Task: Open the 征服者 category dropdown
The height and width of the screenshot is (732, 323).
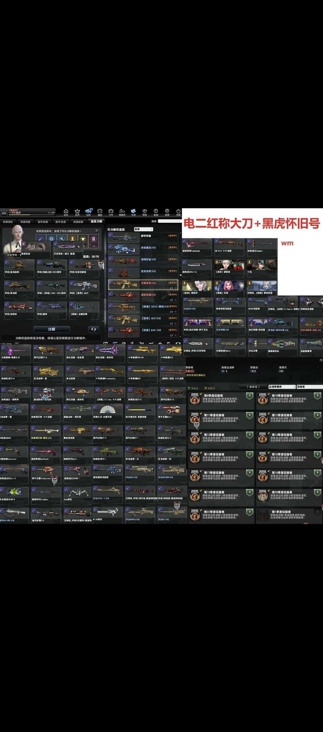Action: [309, 387]
